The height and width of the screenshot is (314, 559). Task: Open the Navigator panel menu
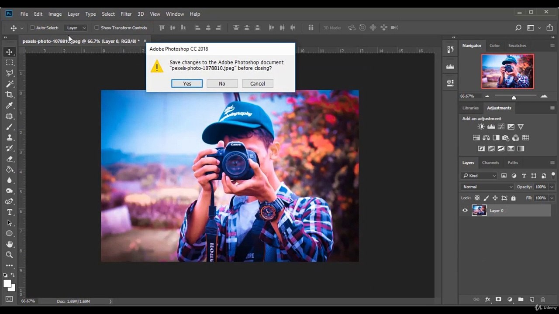[552, 45]
